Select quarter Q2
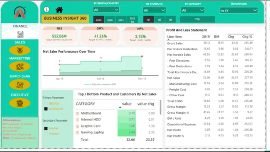The image size is (270, 152). point(160,20)
